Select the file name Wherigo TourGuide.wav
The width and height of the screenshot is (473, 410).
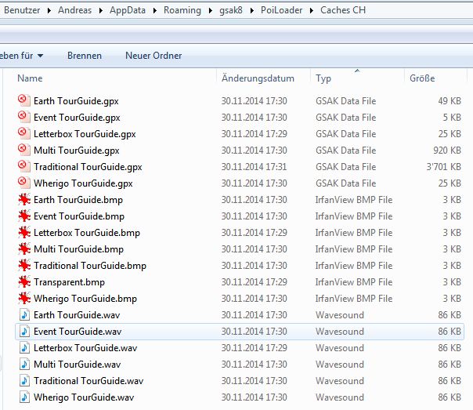tap(84, 397)
